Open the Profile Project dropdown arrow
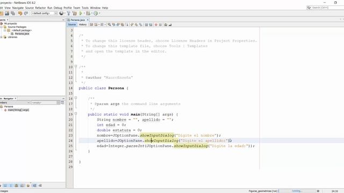Screen dimensions: 344x193 [99, 13]
